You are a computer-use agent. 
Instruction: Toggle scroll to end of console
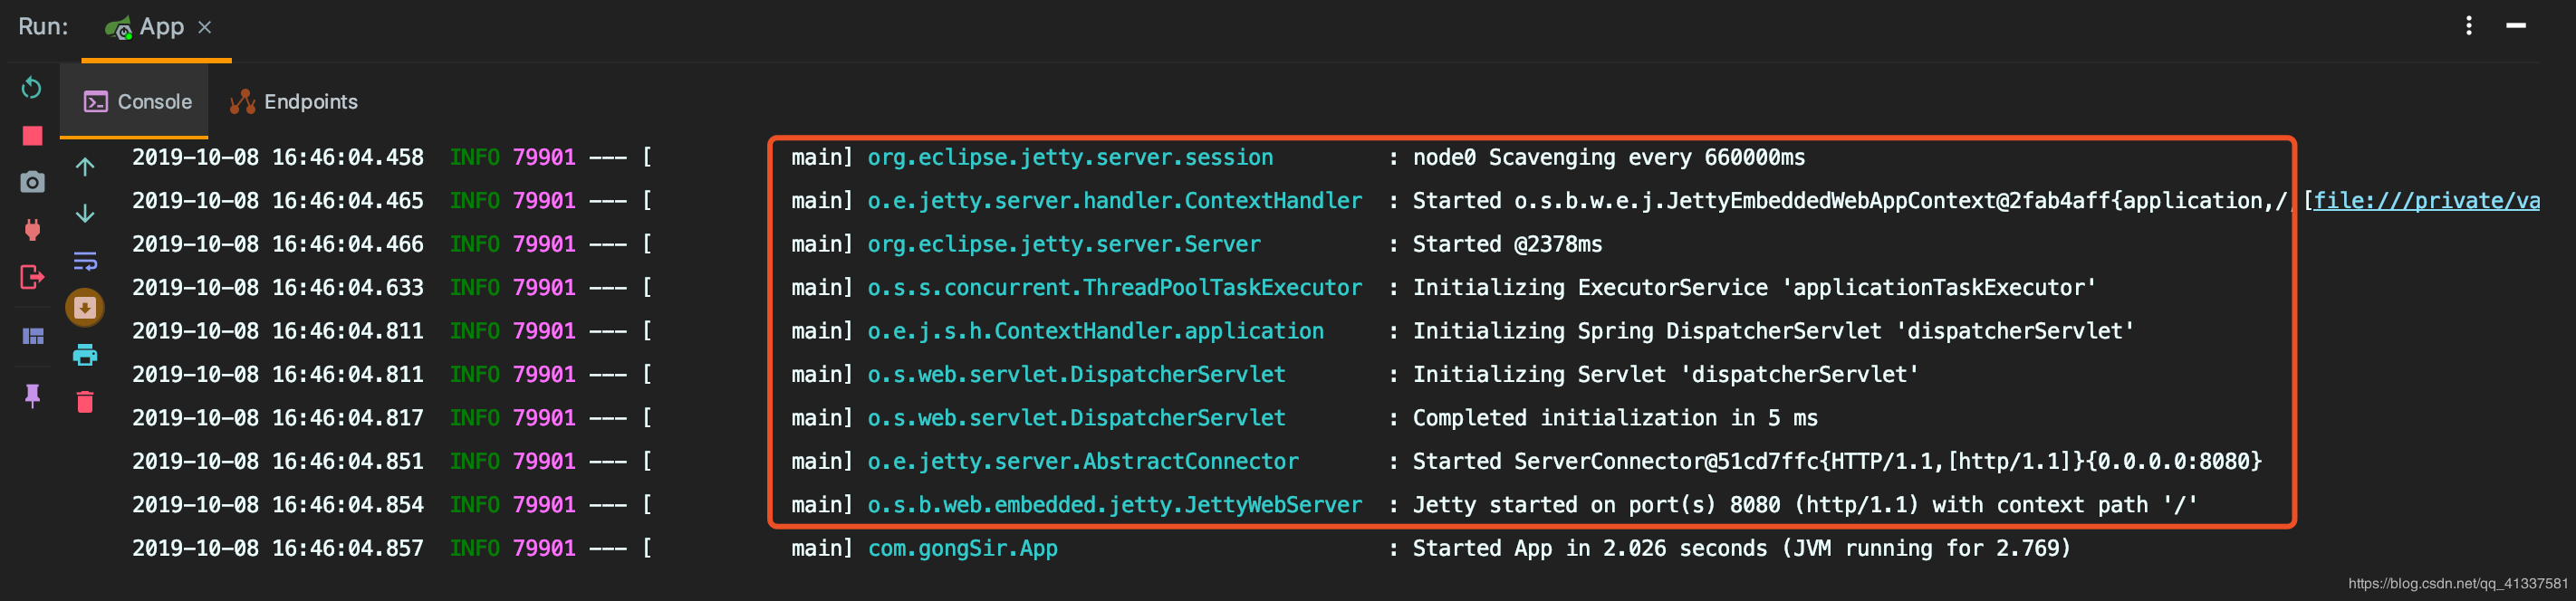(85, 308)
